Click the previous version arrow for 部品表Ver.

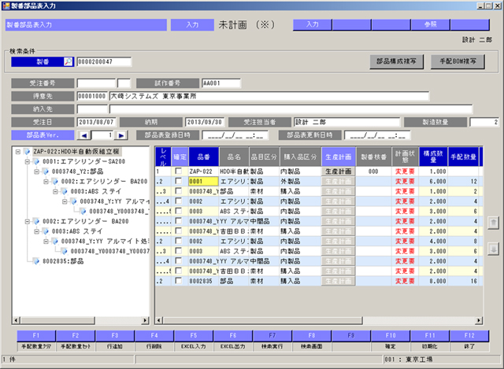84,135
